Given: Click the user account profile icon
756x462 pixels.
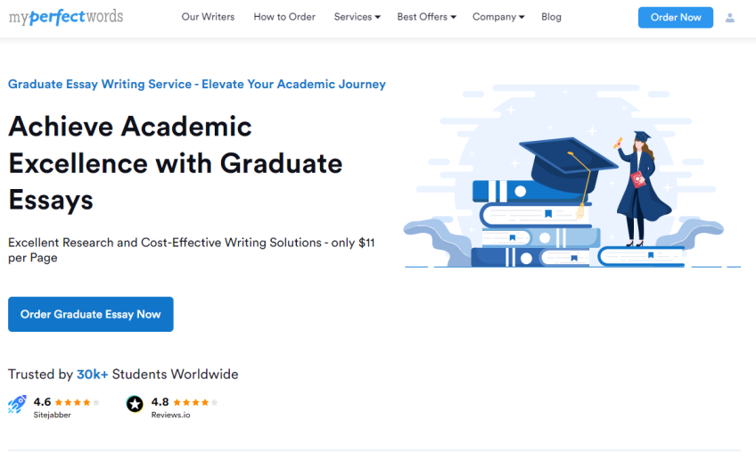Looking at the screenshot, I should [x=730, y=17].
